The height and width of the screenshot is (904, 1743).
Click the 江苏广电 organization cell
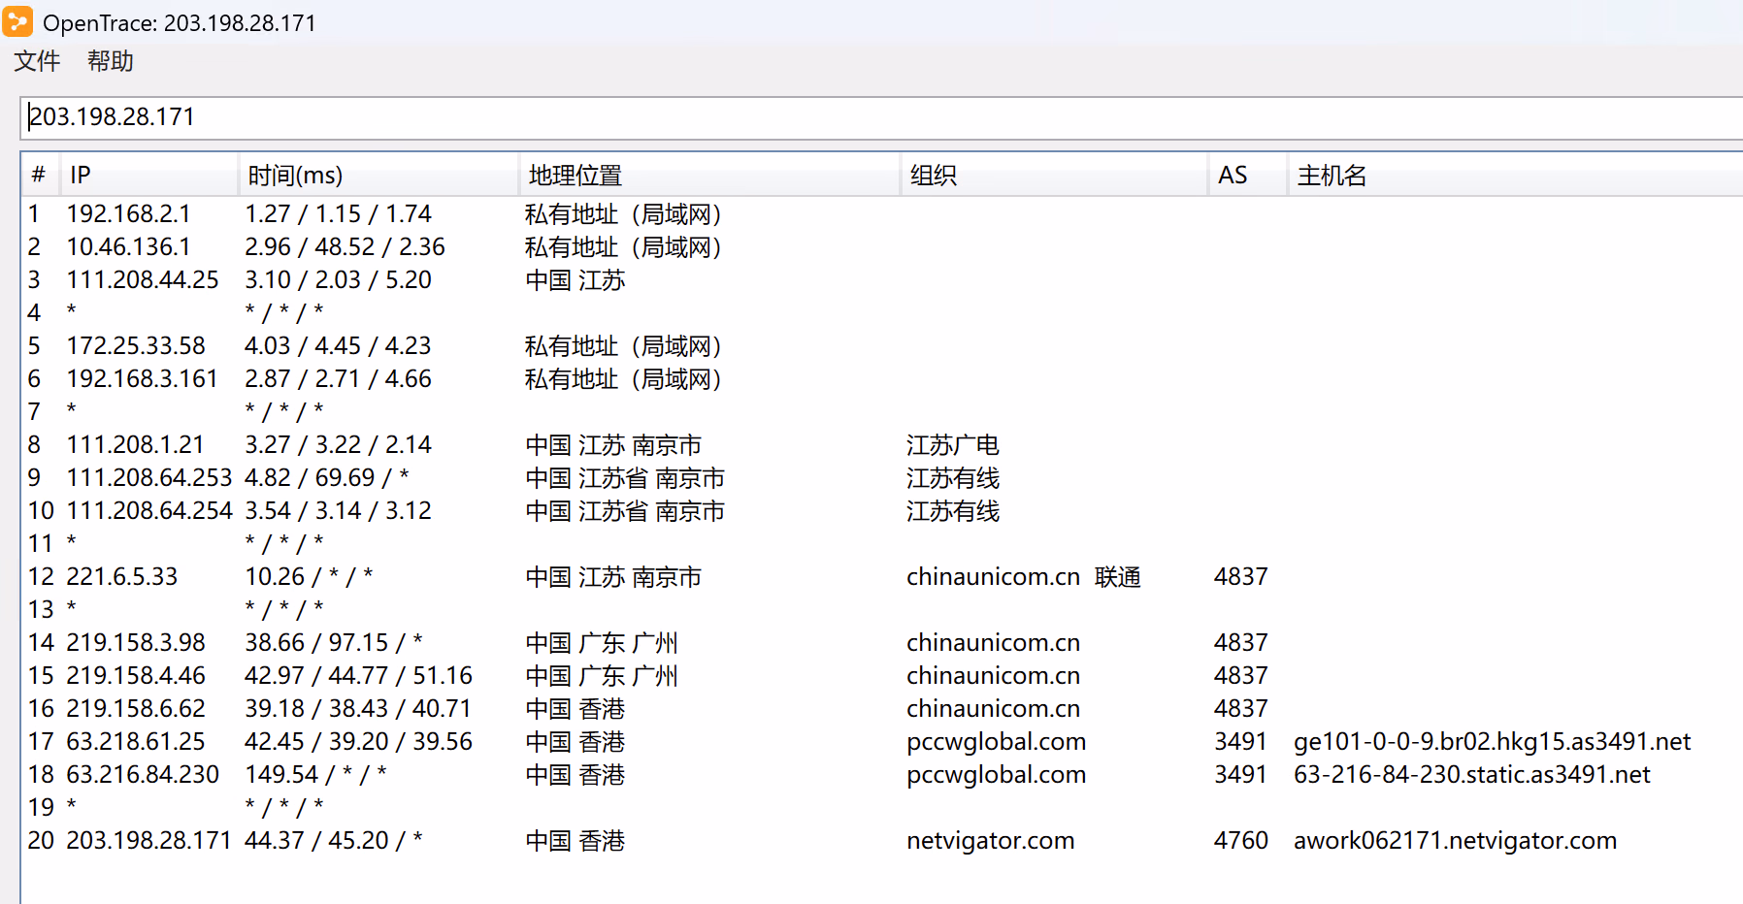coord(952,445)
